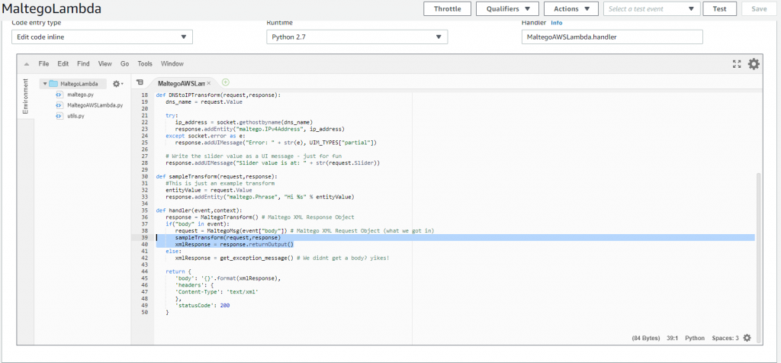This screenshot has height=363, width=781.
Task: Open the status bar settings gear
Action: tap(747, 338)
